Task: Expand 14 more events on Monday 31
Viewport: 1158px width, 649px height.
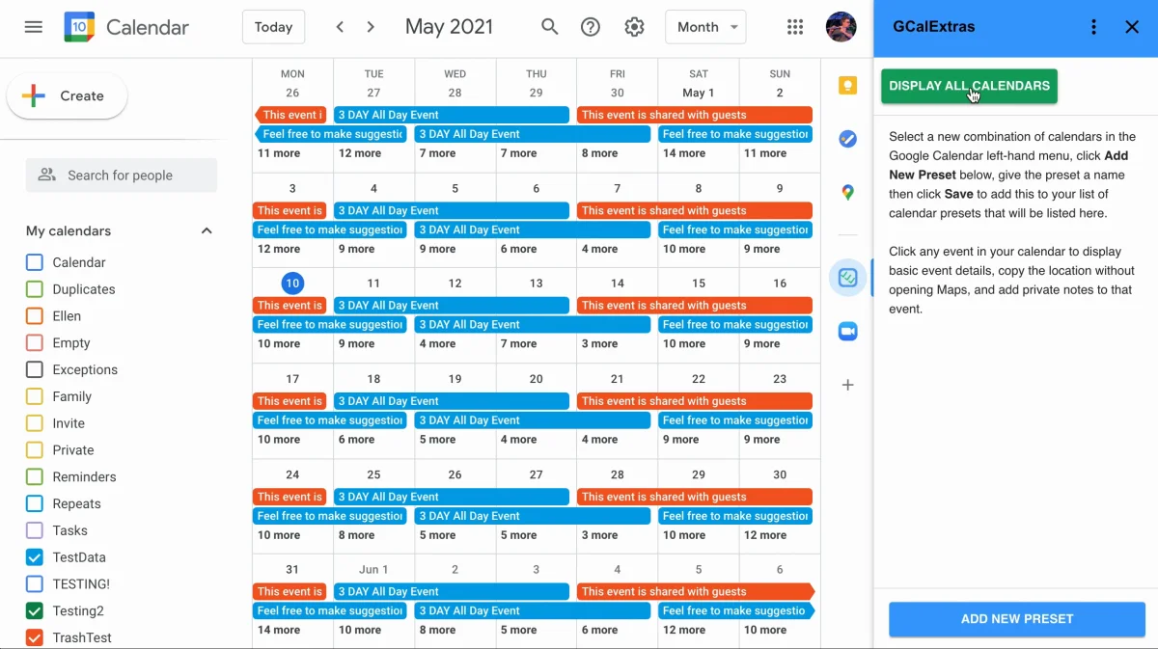Action: click(x=279, y=630)
